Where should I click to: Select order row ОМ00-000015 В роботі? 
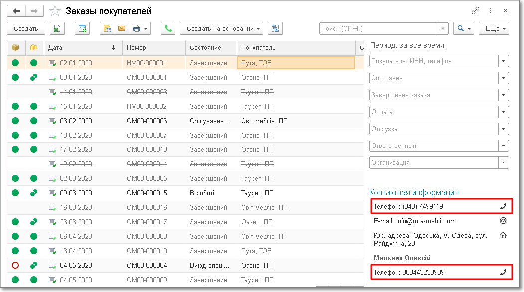point(147,193)
